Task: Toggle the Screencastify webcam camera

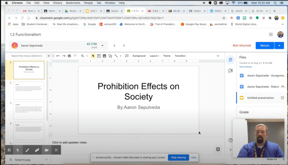Action: pos(46,150)
